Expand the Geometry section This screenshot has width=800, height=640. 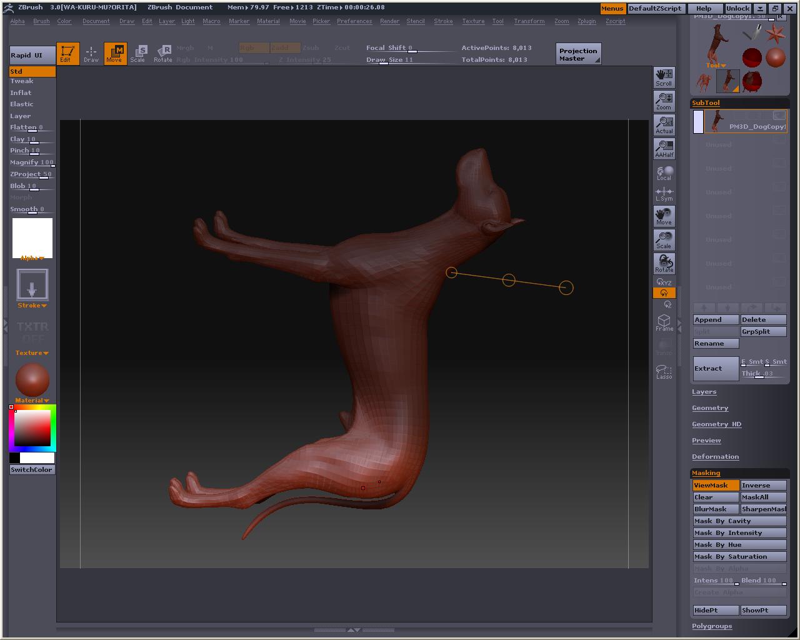point(710,408)
